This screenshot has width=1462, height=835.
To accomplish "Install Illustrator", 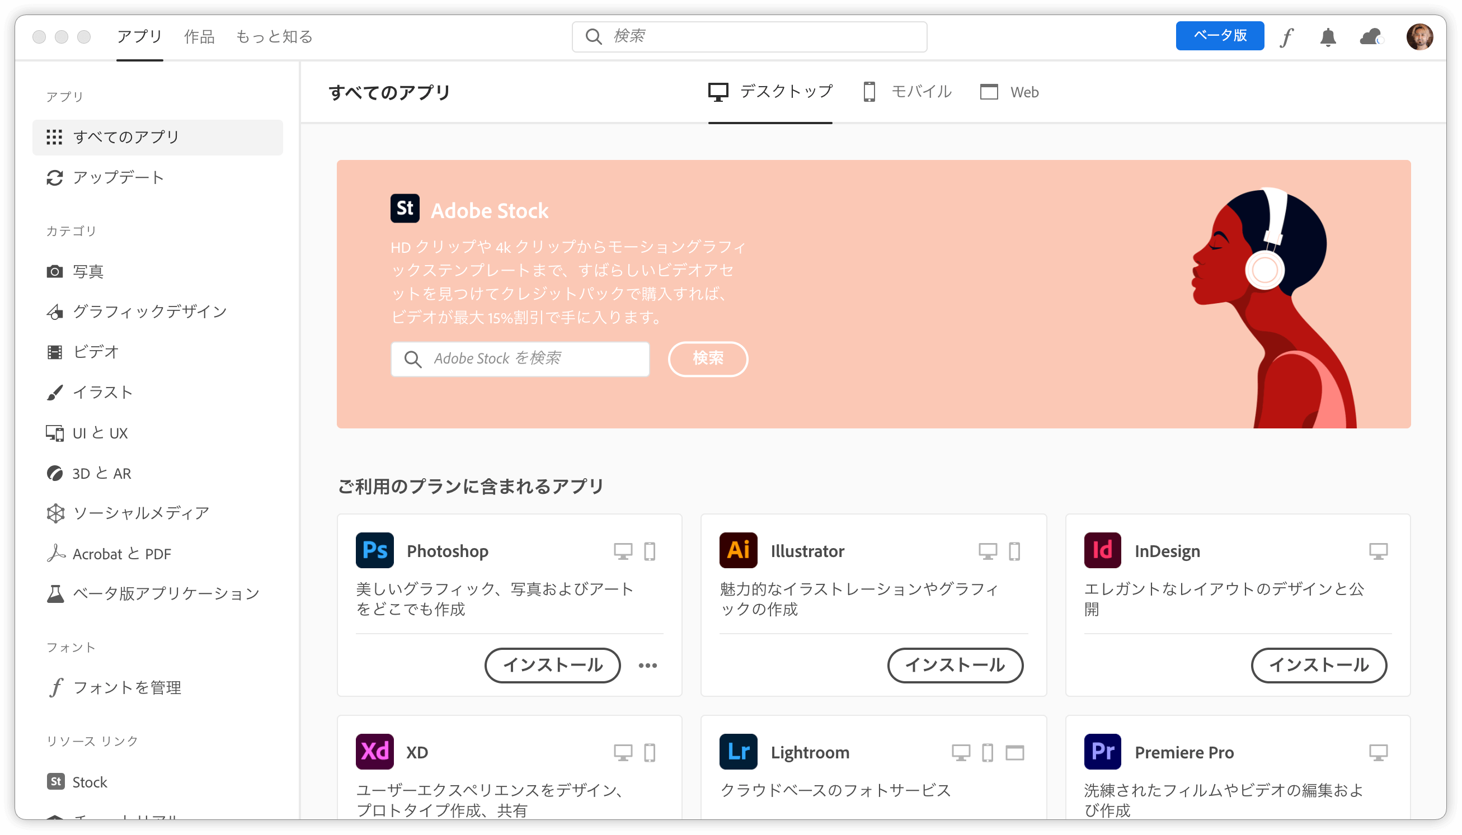I will pyautogui.click(x=955, y=665).
